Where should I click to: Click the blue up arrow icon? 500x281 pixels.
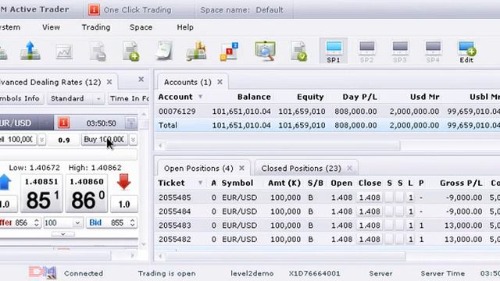point(5,182)
